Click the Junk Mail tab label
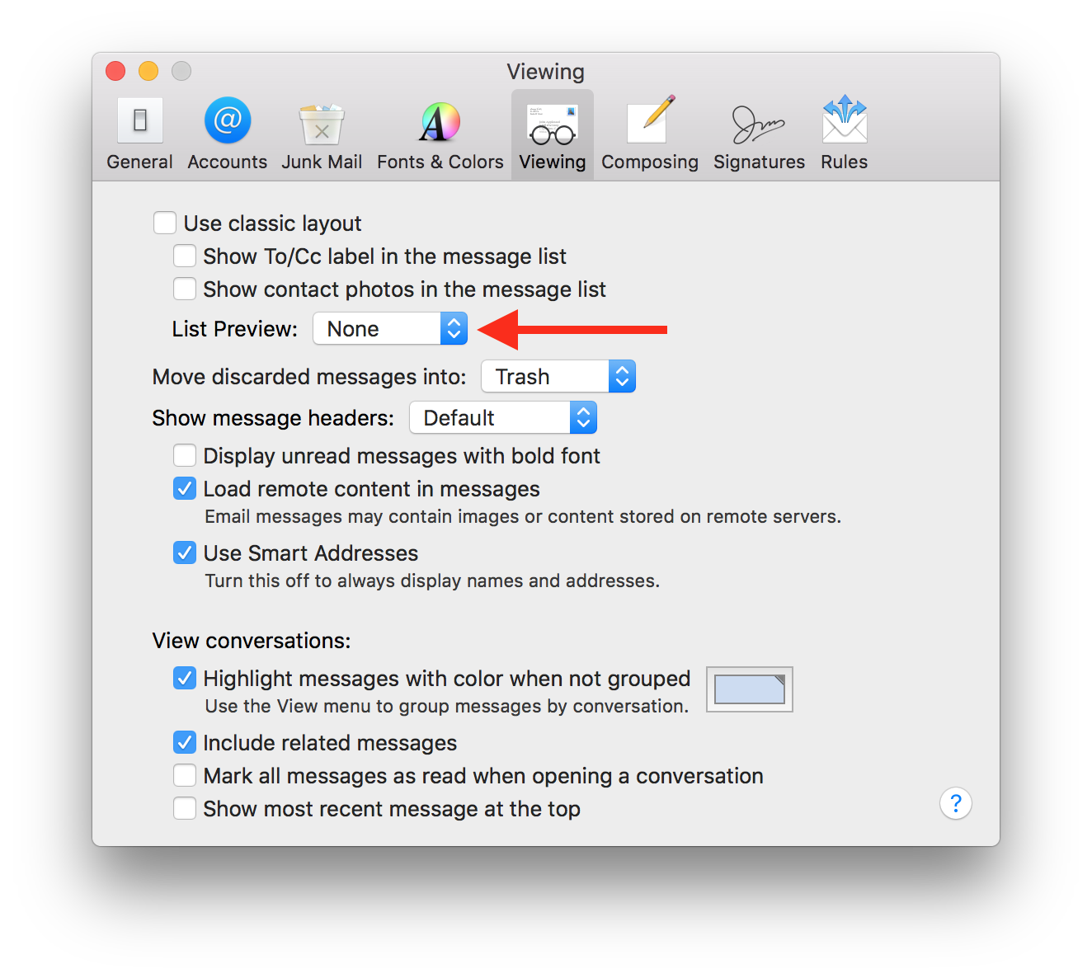 [322, 162]
